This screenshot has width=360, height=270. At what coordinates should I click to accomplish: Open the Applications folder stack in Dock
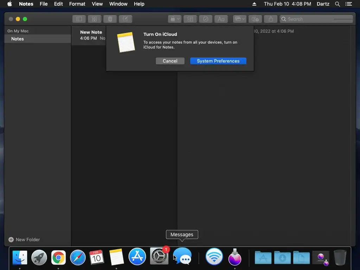263,258
